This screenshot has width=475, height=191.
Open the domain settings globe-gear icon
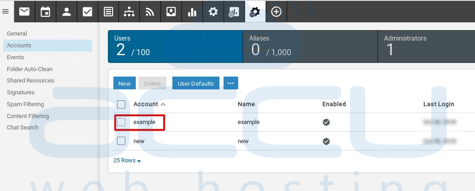pos(255,11)
